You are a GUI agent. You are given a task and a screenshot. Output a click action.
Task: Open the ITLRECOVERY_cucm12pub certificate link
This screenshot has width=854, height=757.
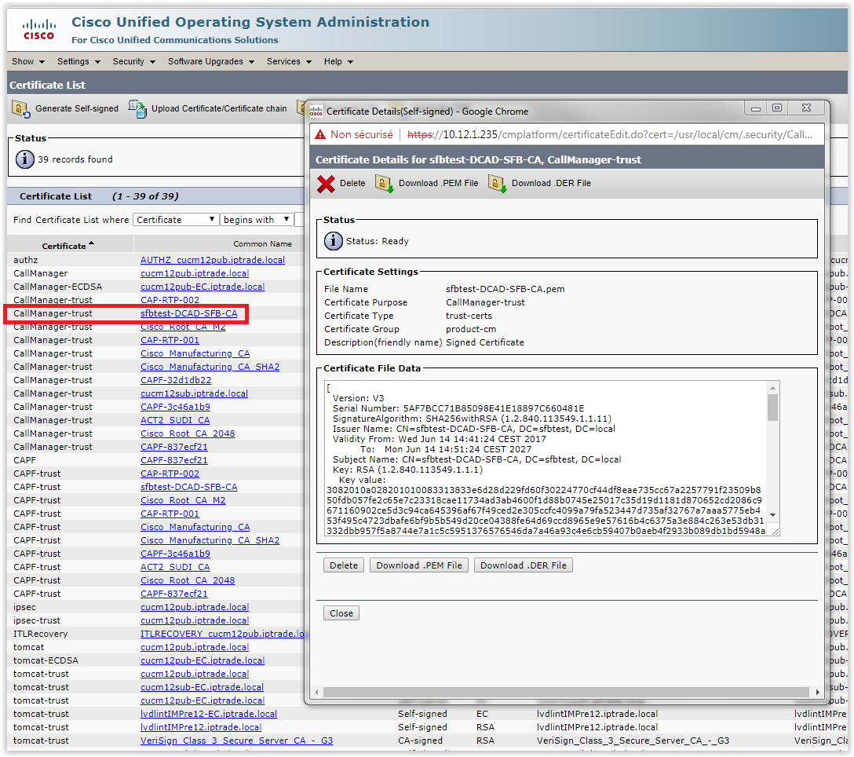tap(222, 634)
